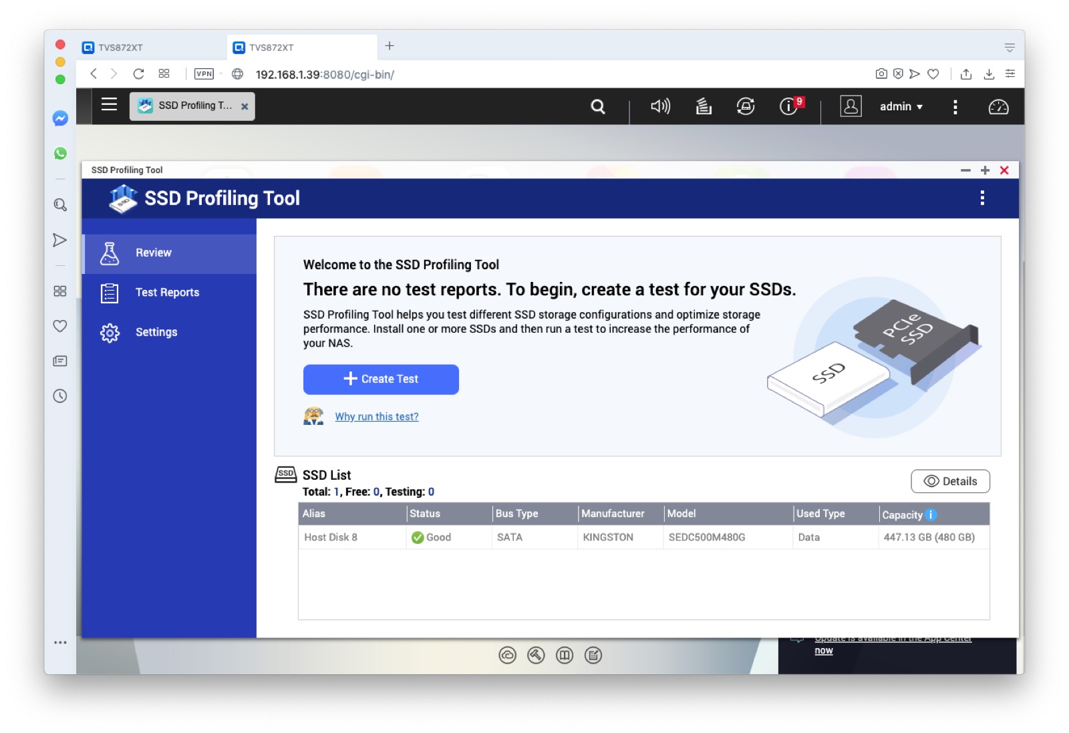Reload the current page
Image resolution: width=1069 pixels, height=733 pixels.
(138, 74)
